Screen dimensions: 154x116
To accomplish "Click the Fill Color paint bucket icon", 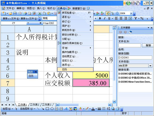I will click(80, 109).
